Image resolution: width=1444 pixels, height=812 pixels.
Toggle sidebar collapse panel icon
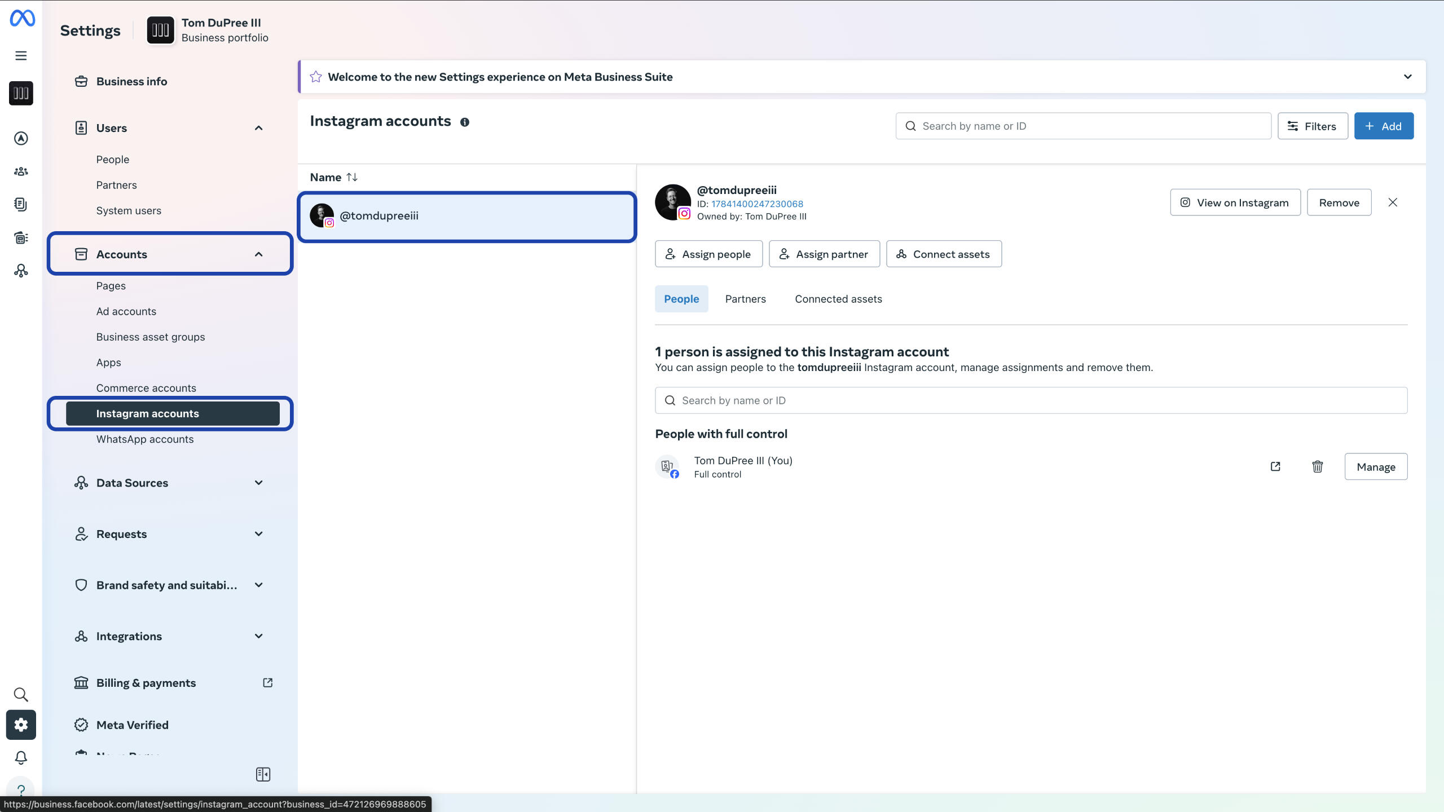263,774
